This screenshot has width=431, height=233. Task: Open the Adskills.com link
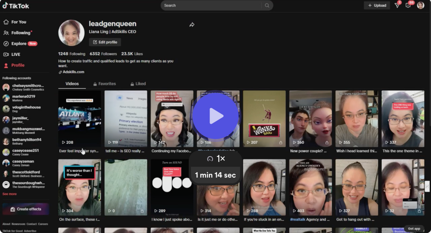pos(72,72)
